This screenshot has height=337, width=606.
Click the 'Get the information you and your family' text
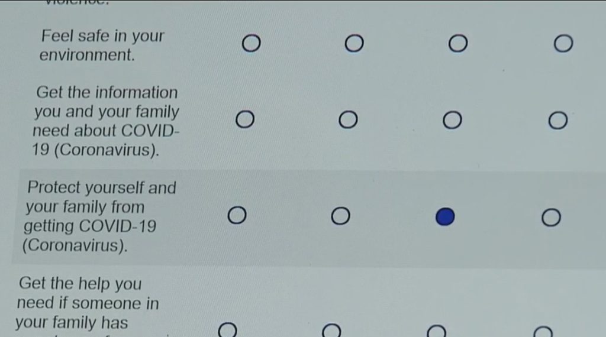point(106,121)
